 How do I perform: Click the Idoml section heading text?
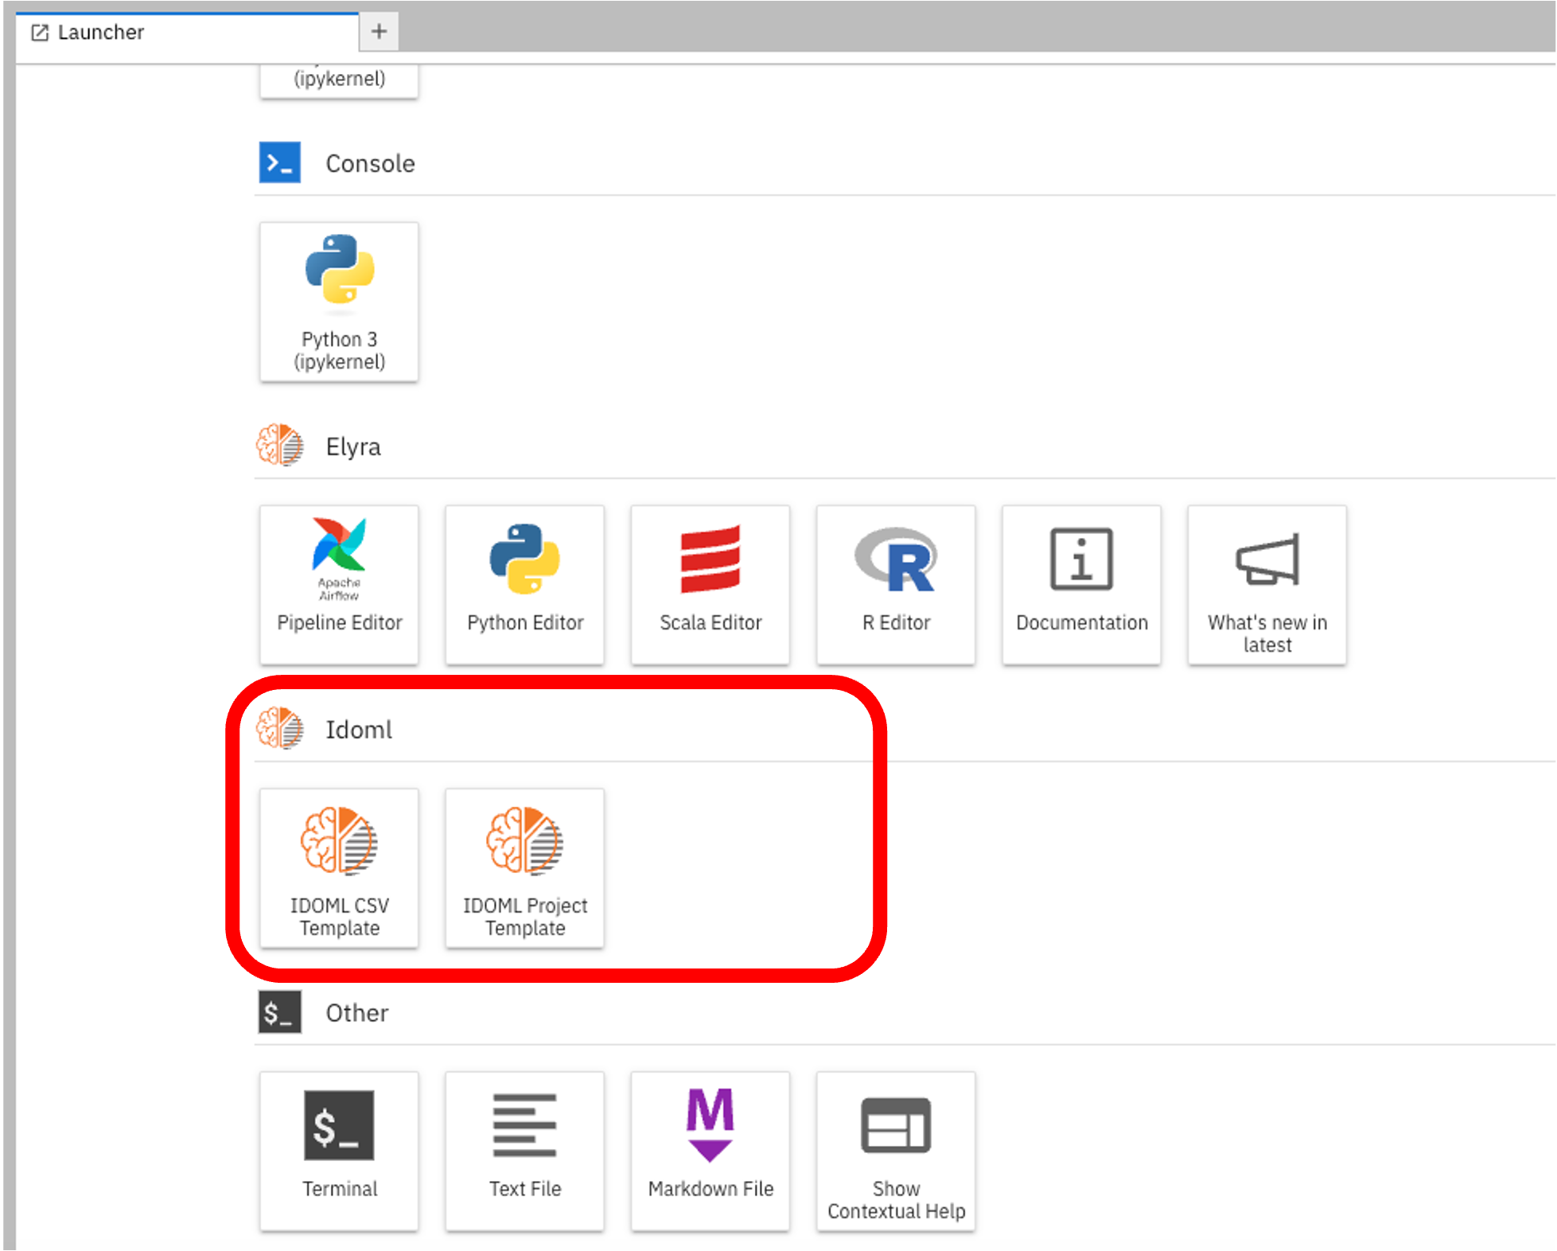tap(359, 730)
